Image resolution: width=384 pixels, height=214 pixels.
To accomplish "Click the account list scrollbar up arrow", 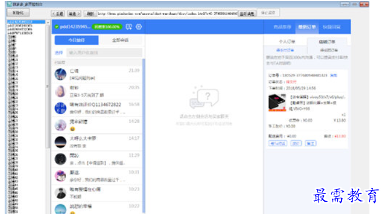I will coord(48,23).
